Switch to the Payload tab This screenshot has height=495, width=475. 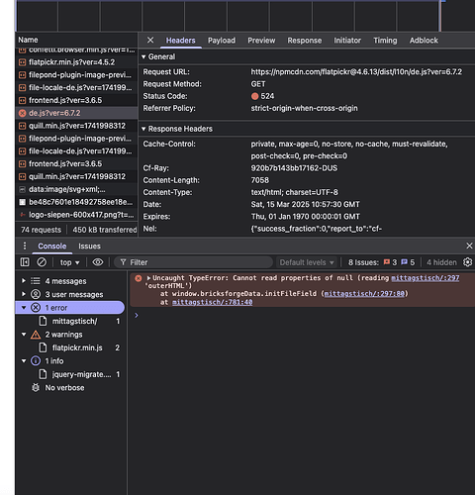[222, 41]
